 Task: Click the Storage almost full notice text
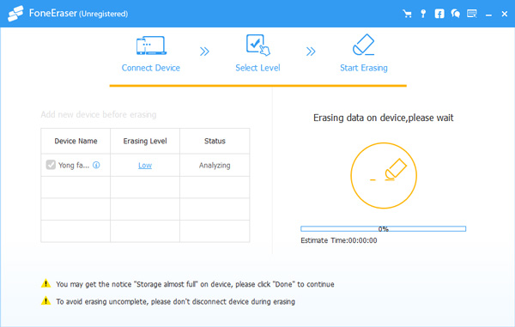click(x=195, y=284)
